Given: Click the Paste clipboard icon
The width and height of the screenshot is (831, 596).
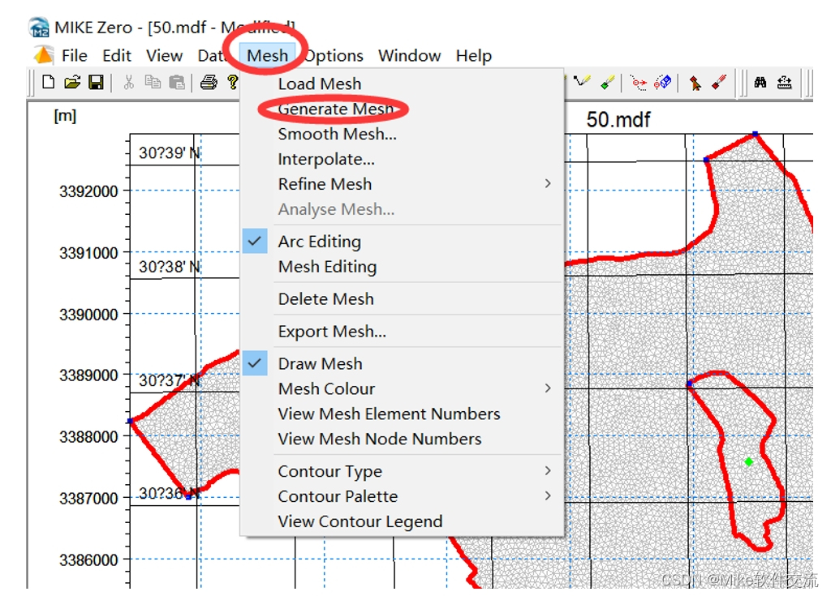Looking at the screenshot, I should (x=176, y=82).
